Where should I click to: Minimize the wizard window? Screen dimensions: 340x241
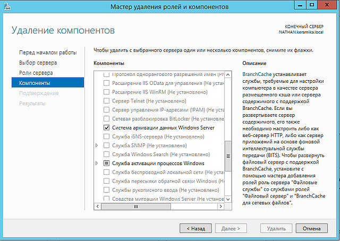[x=300, y=5]
